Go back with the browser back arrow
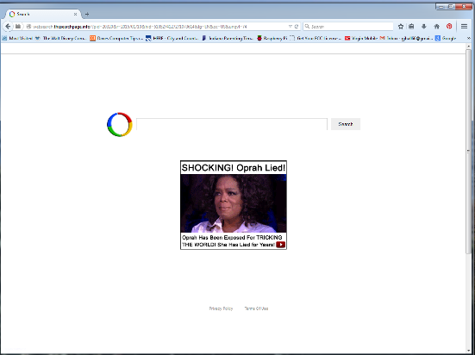The height and width of the screenshot is (355, 475). pyautogui.click(x=8, y=27)
